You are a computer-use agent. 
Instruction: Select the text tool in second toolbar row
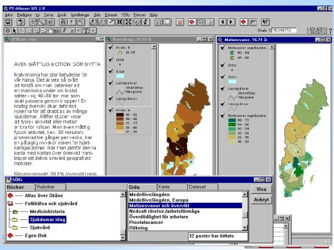click(x=86, y=31)
